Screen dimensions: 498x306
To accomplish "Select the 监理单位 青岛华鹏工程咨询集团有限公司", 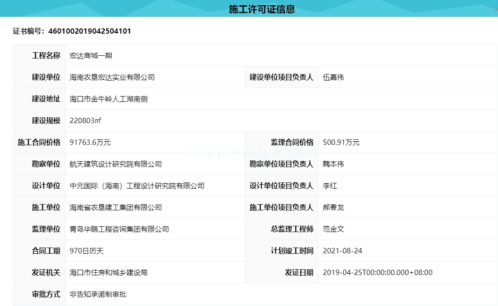I will click(x=119, y=229).
